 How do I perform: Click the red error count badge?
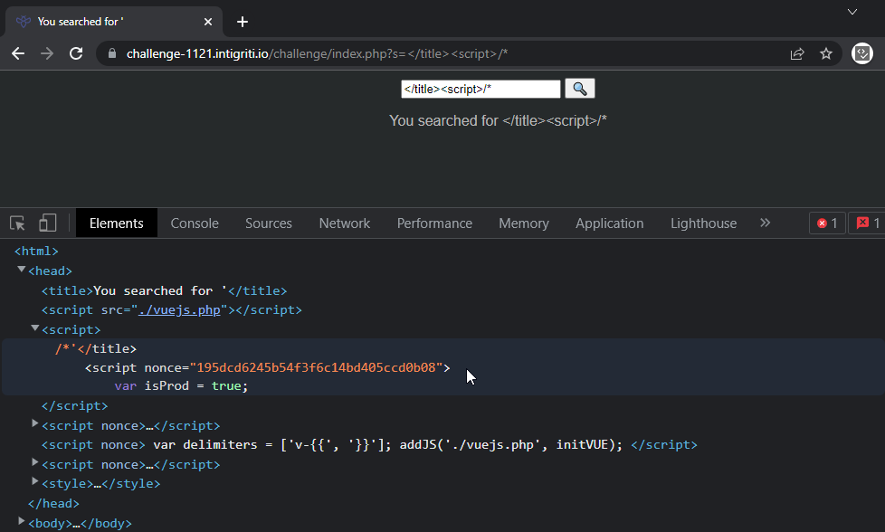(827, 223)
